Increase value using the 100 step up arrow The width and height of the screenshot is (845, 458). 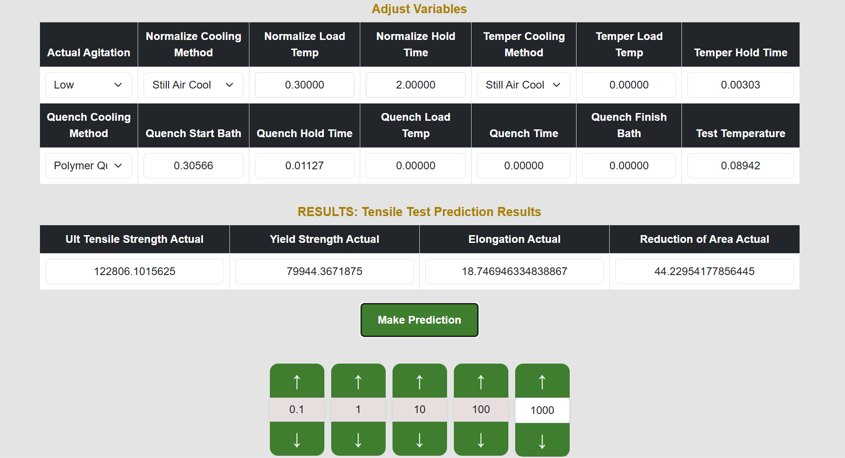tap(481, 381)
